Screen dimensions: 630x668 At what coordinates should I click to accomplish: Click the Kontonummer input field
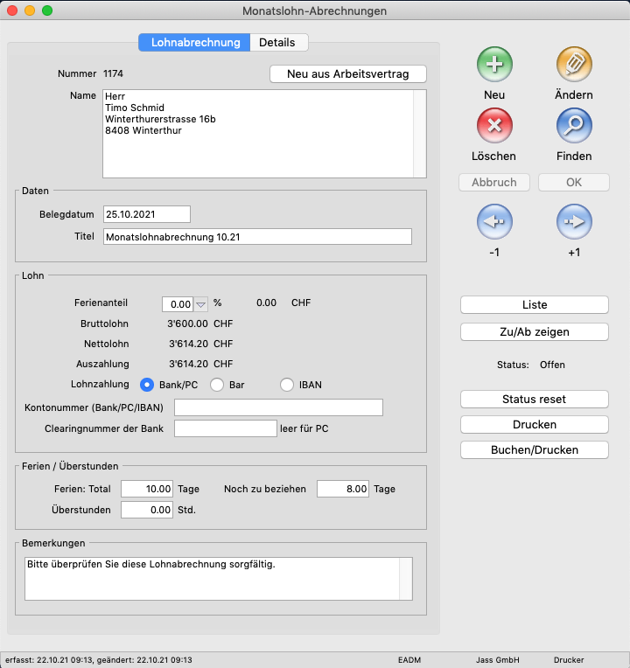coord(278,407)
